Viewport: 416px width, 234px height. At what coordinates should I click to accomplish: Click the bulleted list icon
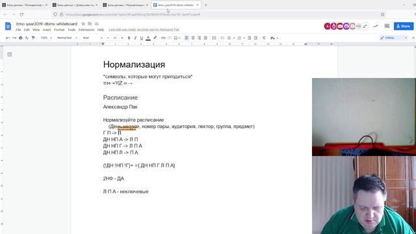point(229,38)
